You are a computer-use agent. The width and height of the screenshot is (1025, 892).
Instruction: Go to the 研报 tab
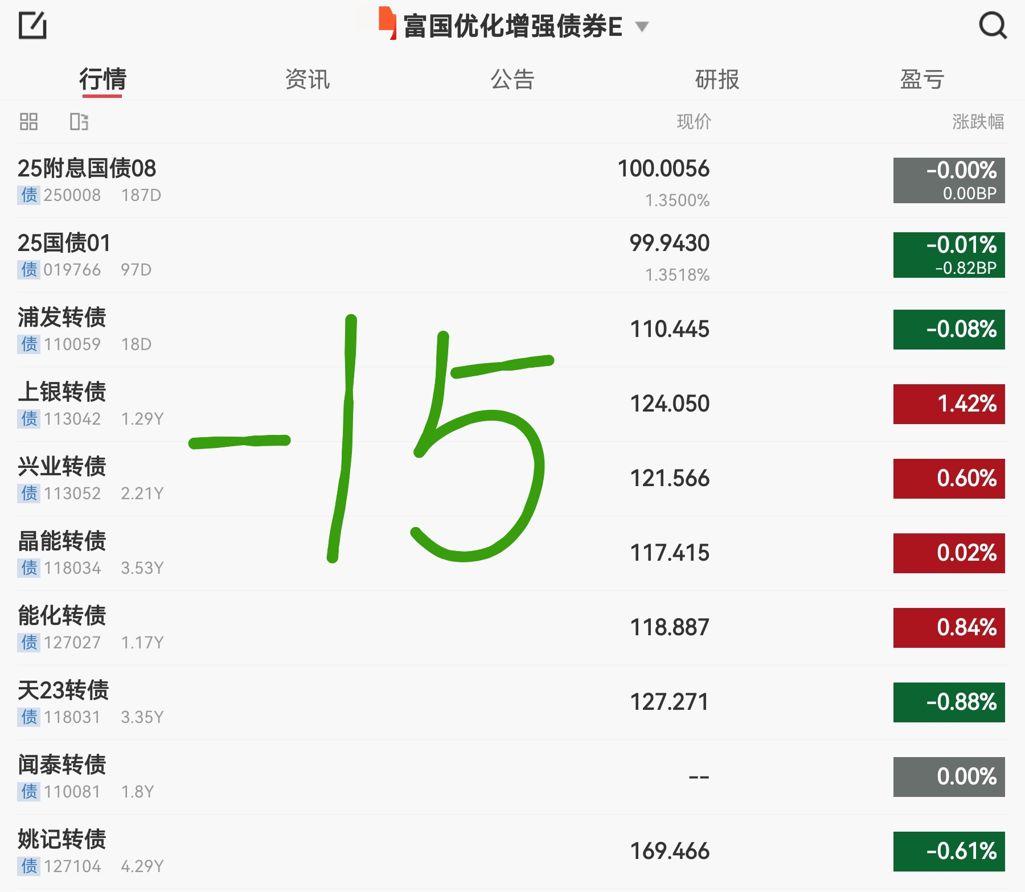[717, 79]
